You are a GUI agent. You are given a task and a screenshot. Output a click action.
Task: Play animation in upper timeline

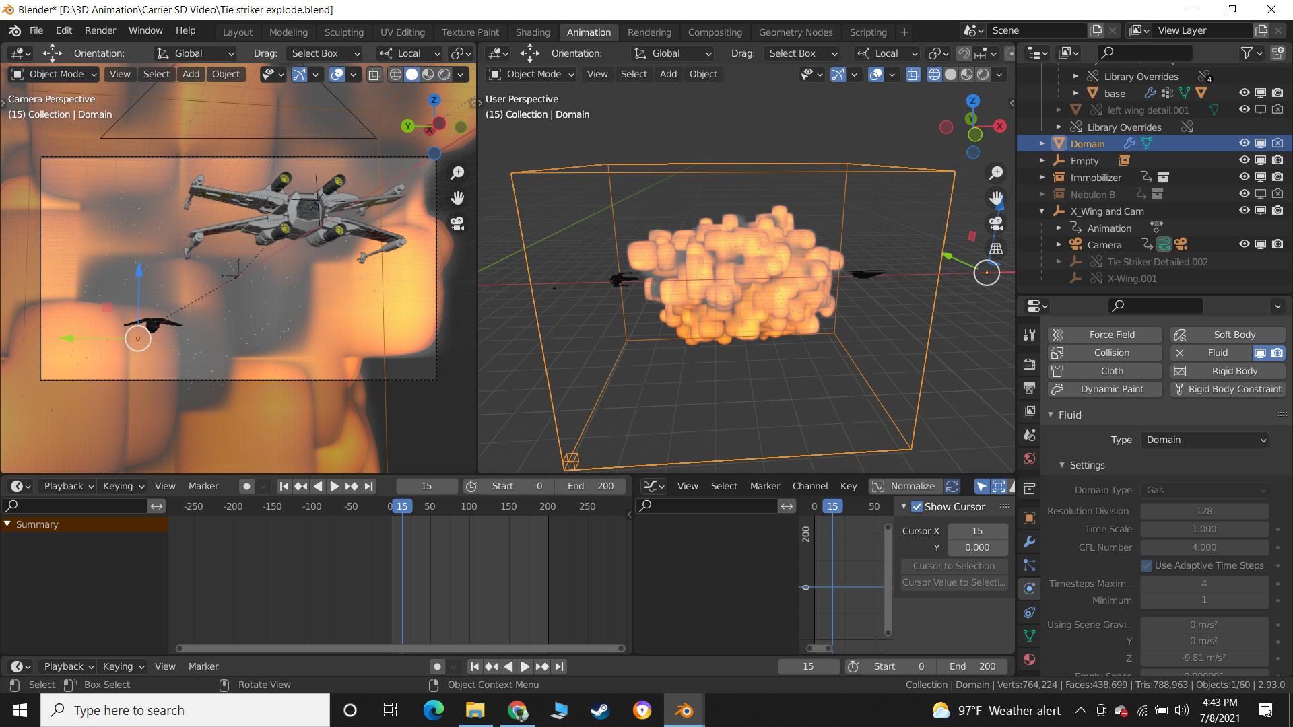point(335,486)
